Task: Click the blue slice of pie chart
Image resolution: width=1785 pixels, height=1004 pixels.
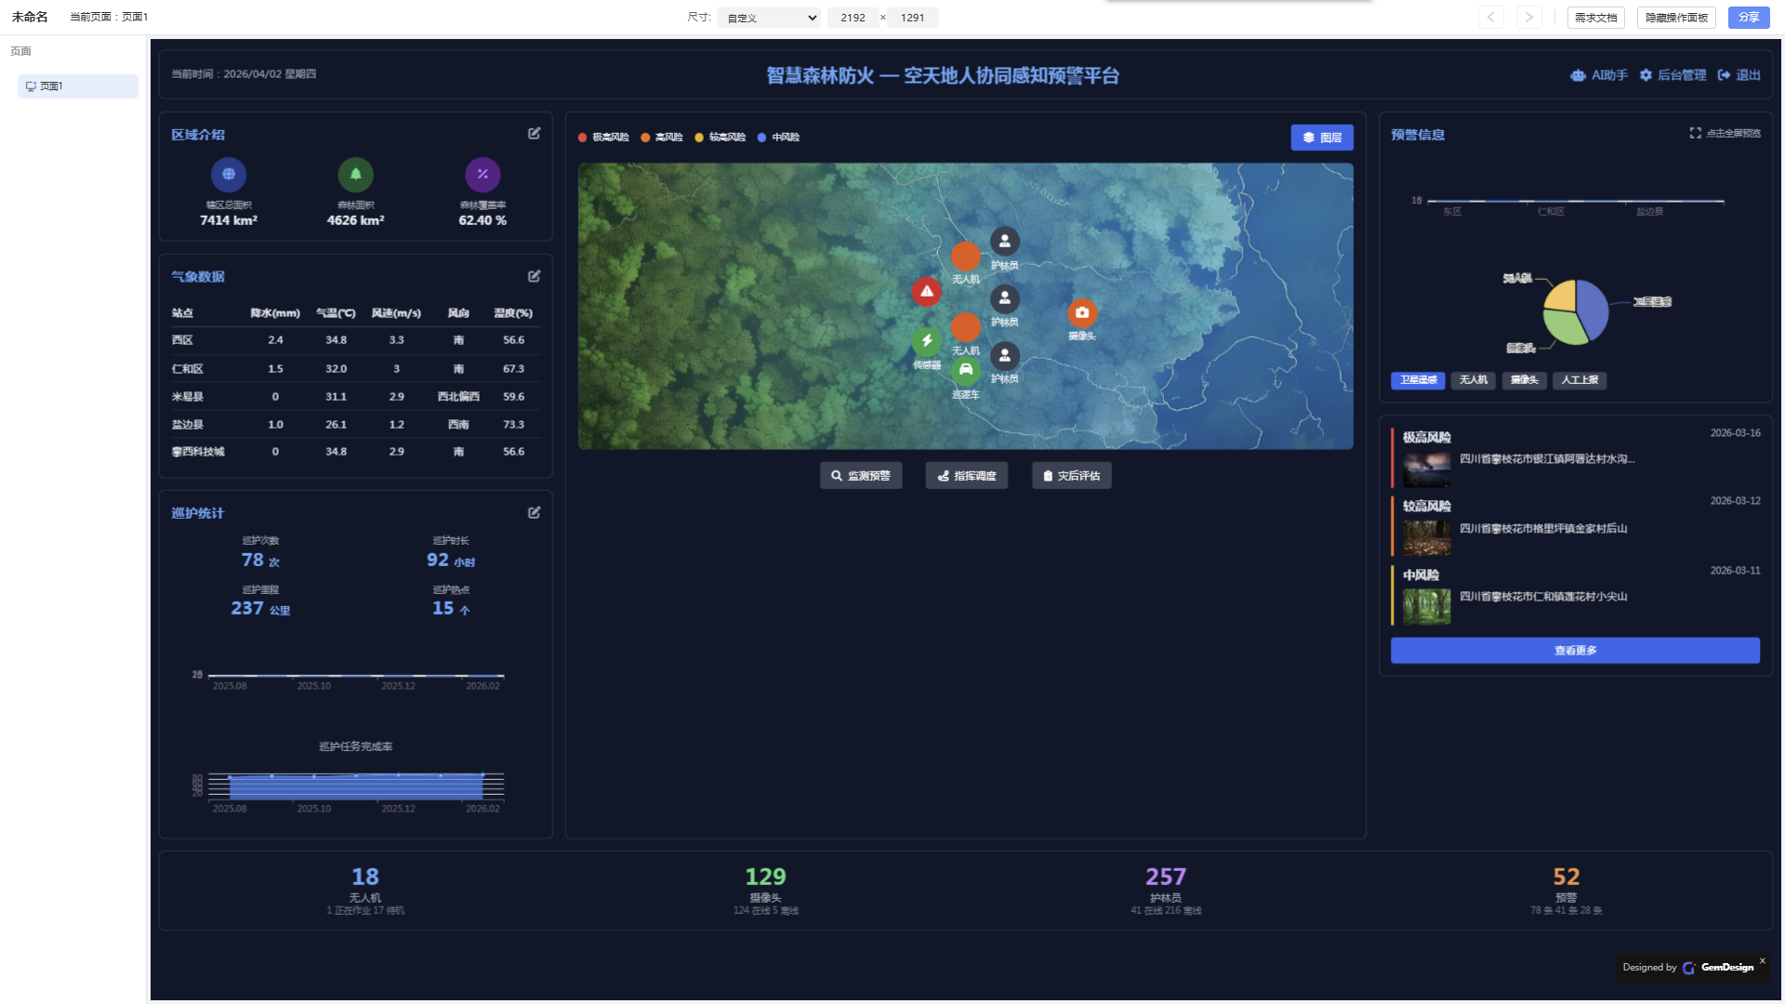Action: [1593, 307]
